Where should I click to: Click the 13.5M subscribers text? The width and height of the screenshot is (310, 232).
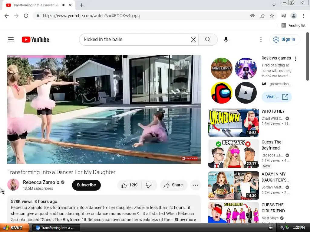[38, 188]
